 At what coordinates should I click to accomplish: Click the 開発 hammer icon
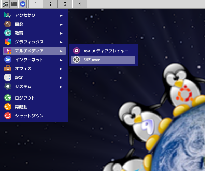pos(8,24)
